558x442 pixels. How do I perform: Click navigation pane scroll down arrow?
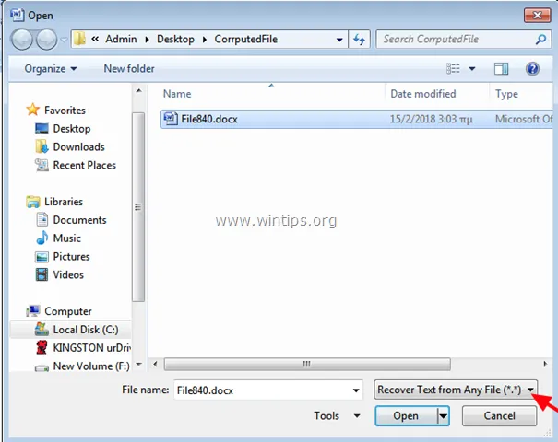138,364
